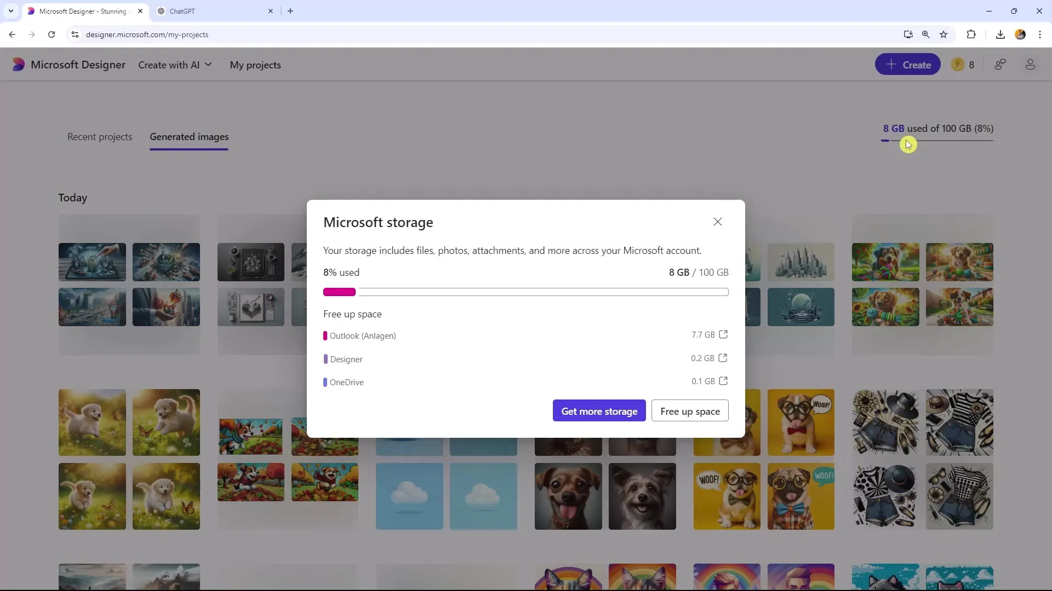Click the golden booster/coins score icon

[958, 64]
